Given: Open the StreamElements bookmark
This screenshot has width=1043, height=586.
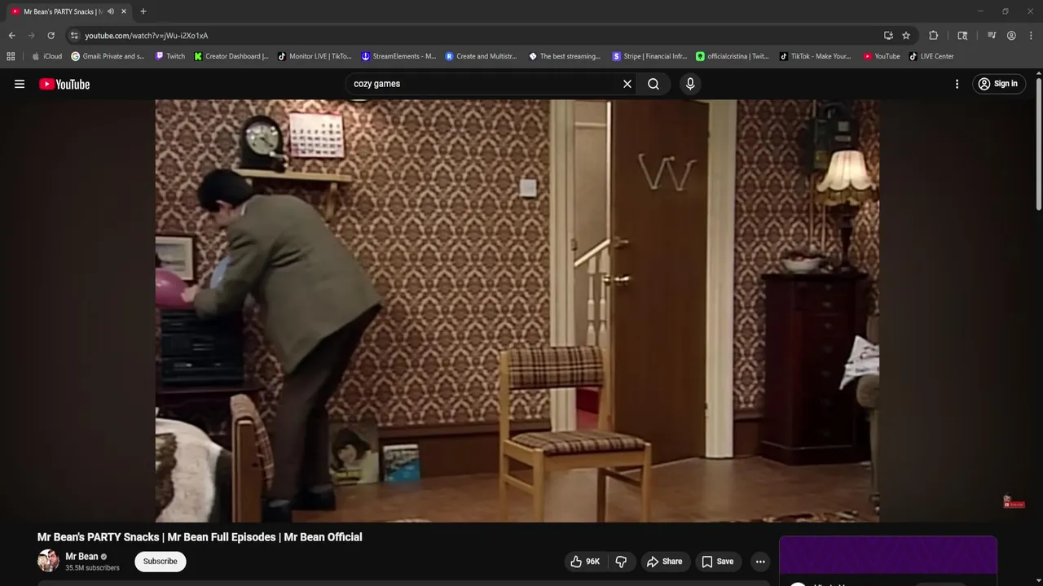Looking at the screenshot, I should coord(398,56).
